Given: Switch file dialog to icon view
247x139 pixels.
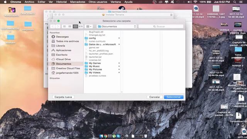Looking at the screenshot, I should pyautogui.click(x=64, y=27).
